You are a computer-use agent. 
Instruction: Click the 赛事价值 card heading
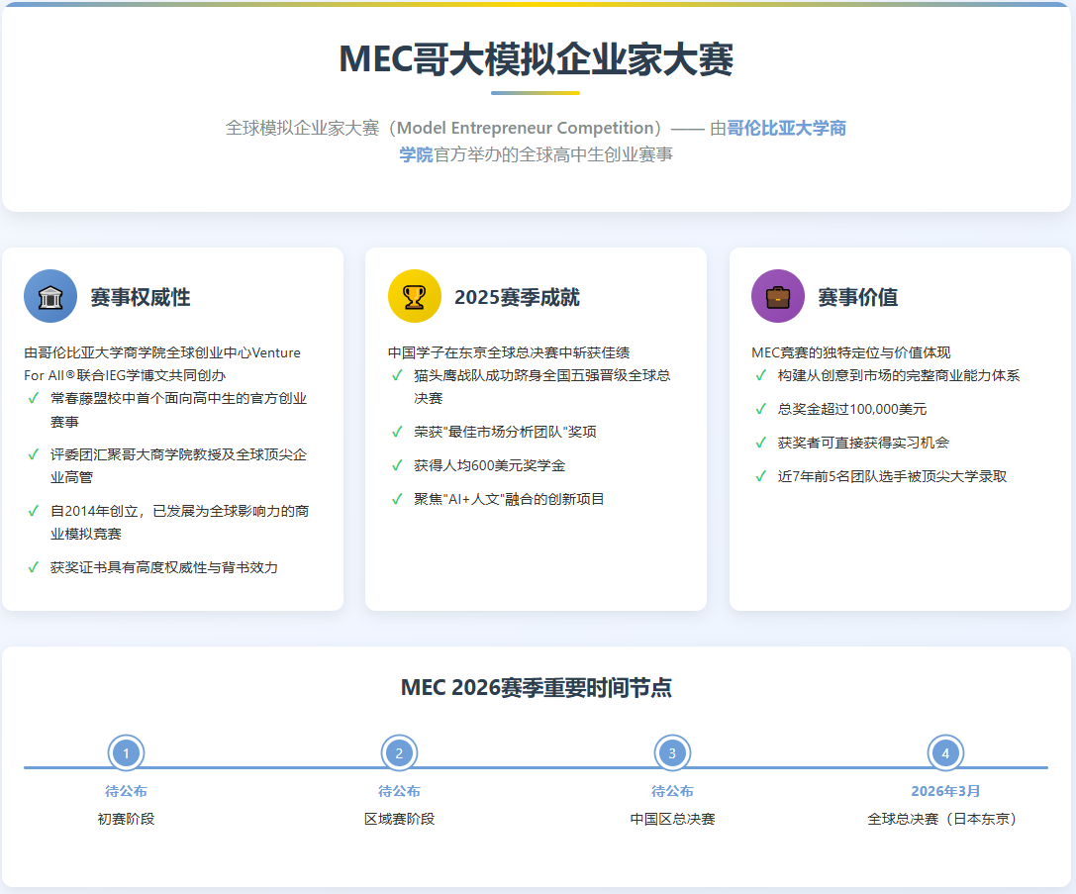click(857, 297)
